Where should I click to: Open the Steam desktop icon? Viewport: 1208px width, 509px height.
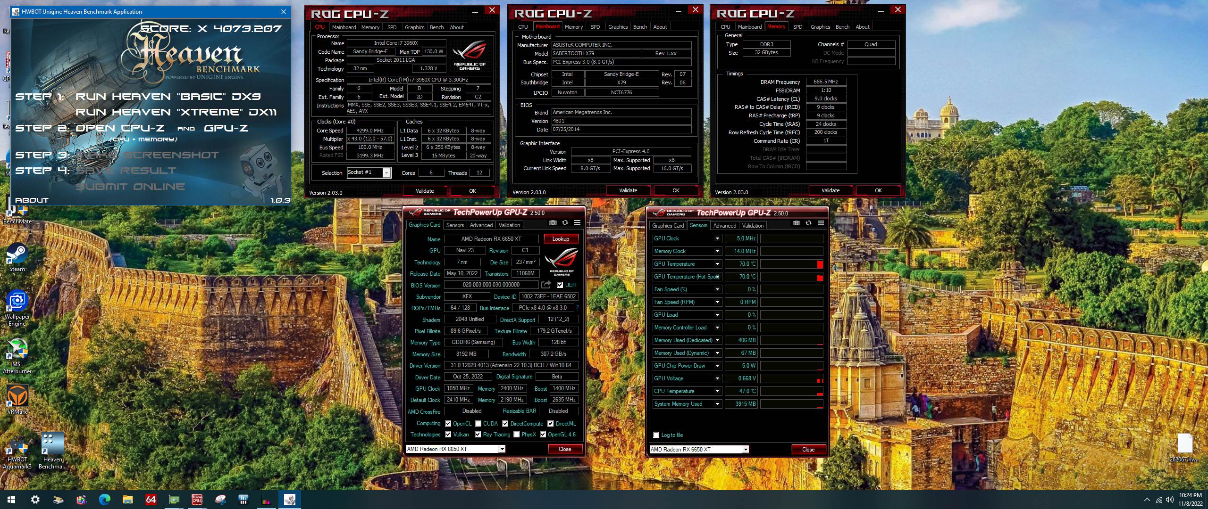(17, 257)
